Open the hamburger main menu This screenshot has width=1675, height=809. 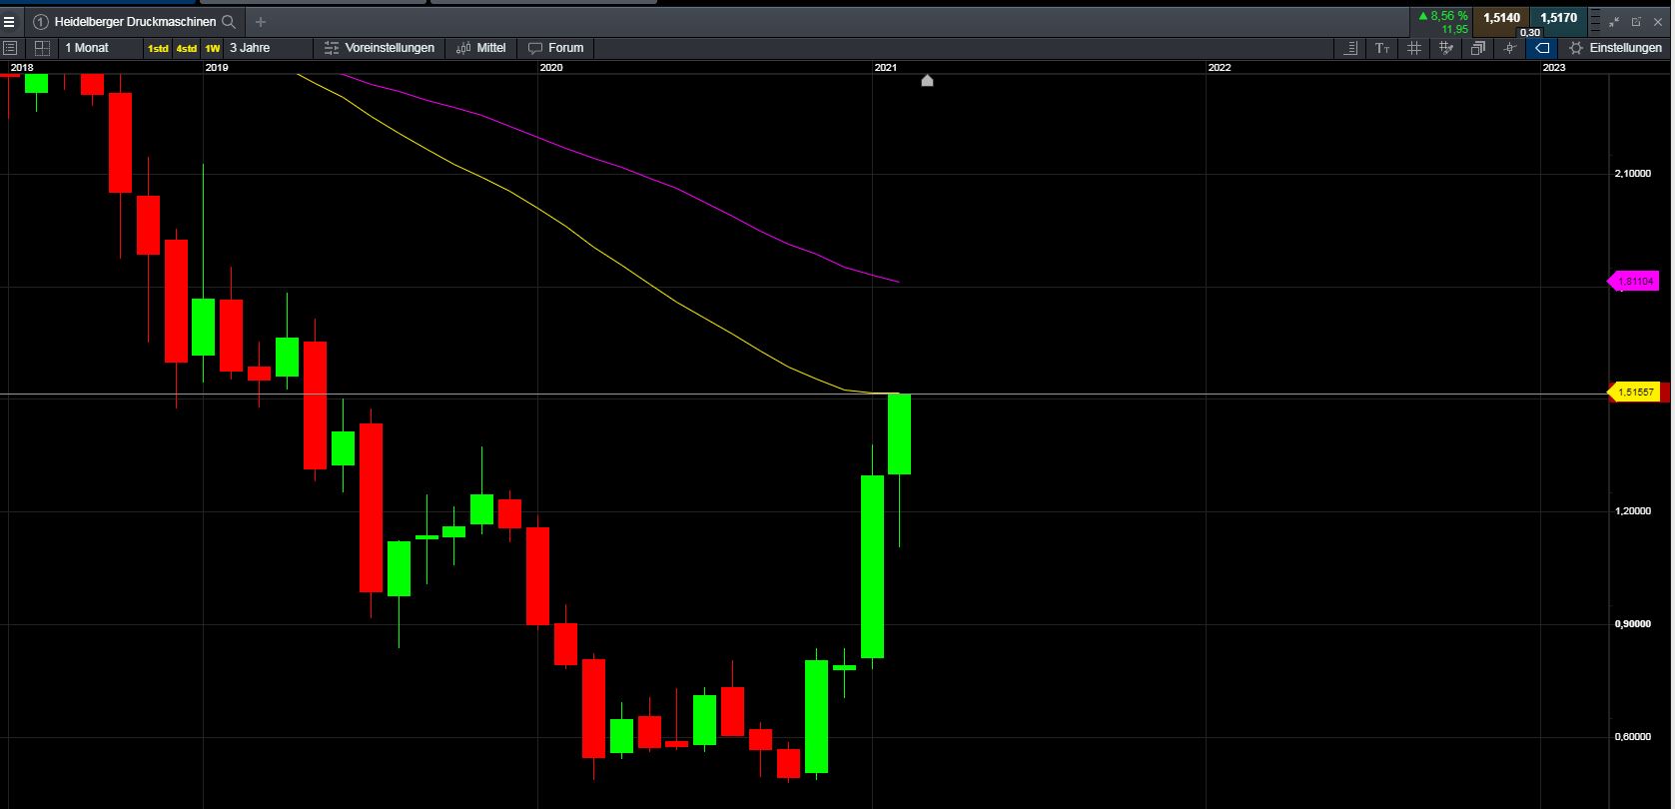[9, 21]
